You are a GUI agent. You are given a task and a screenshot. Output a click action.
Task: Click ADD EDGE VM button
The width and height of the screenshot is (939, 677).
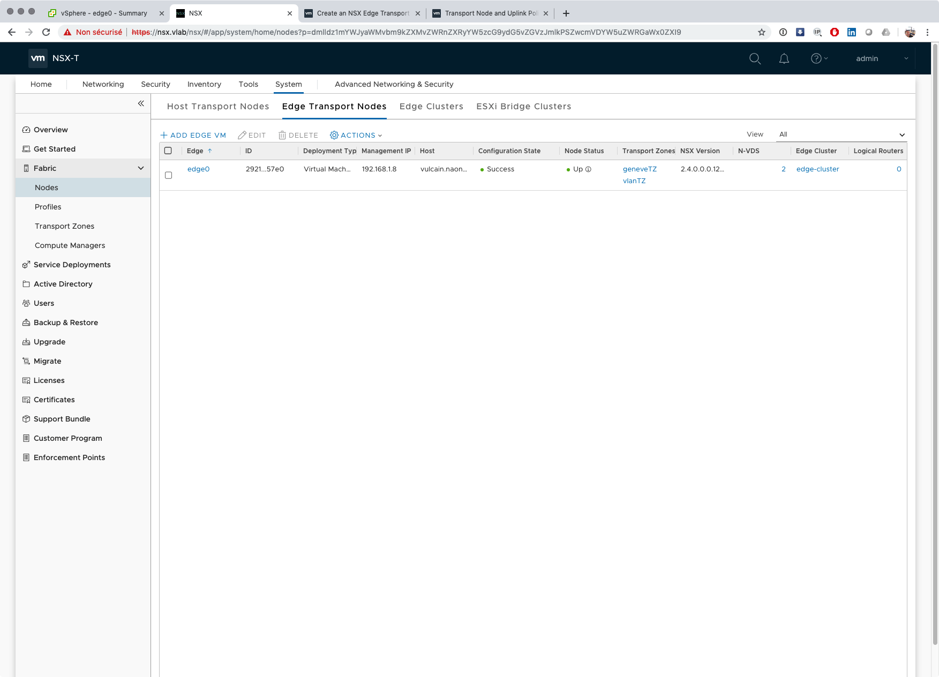pos(193,136)
